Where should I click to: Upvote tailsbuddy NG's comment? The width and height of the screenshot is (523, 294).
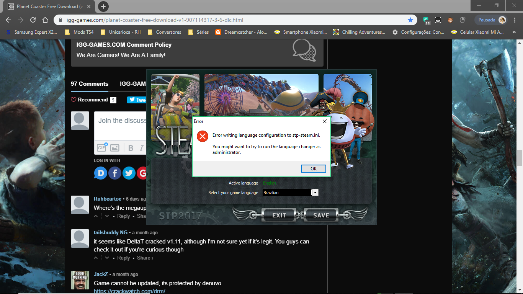pyautogui.click(x=96, y=258)
